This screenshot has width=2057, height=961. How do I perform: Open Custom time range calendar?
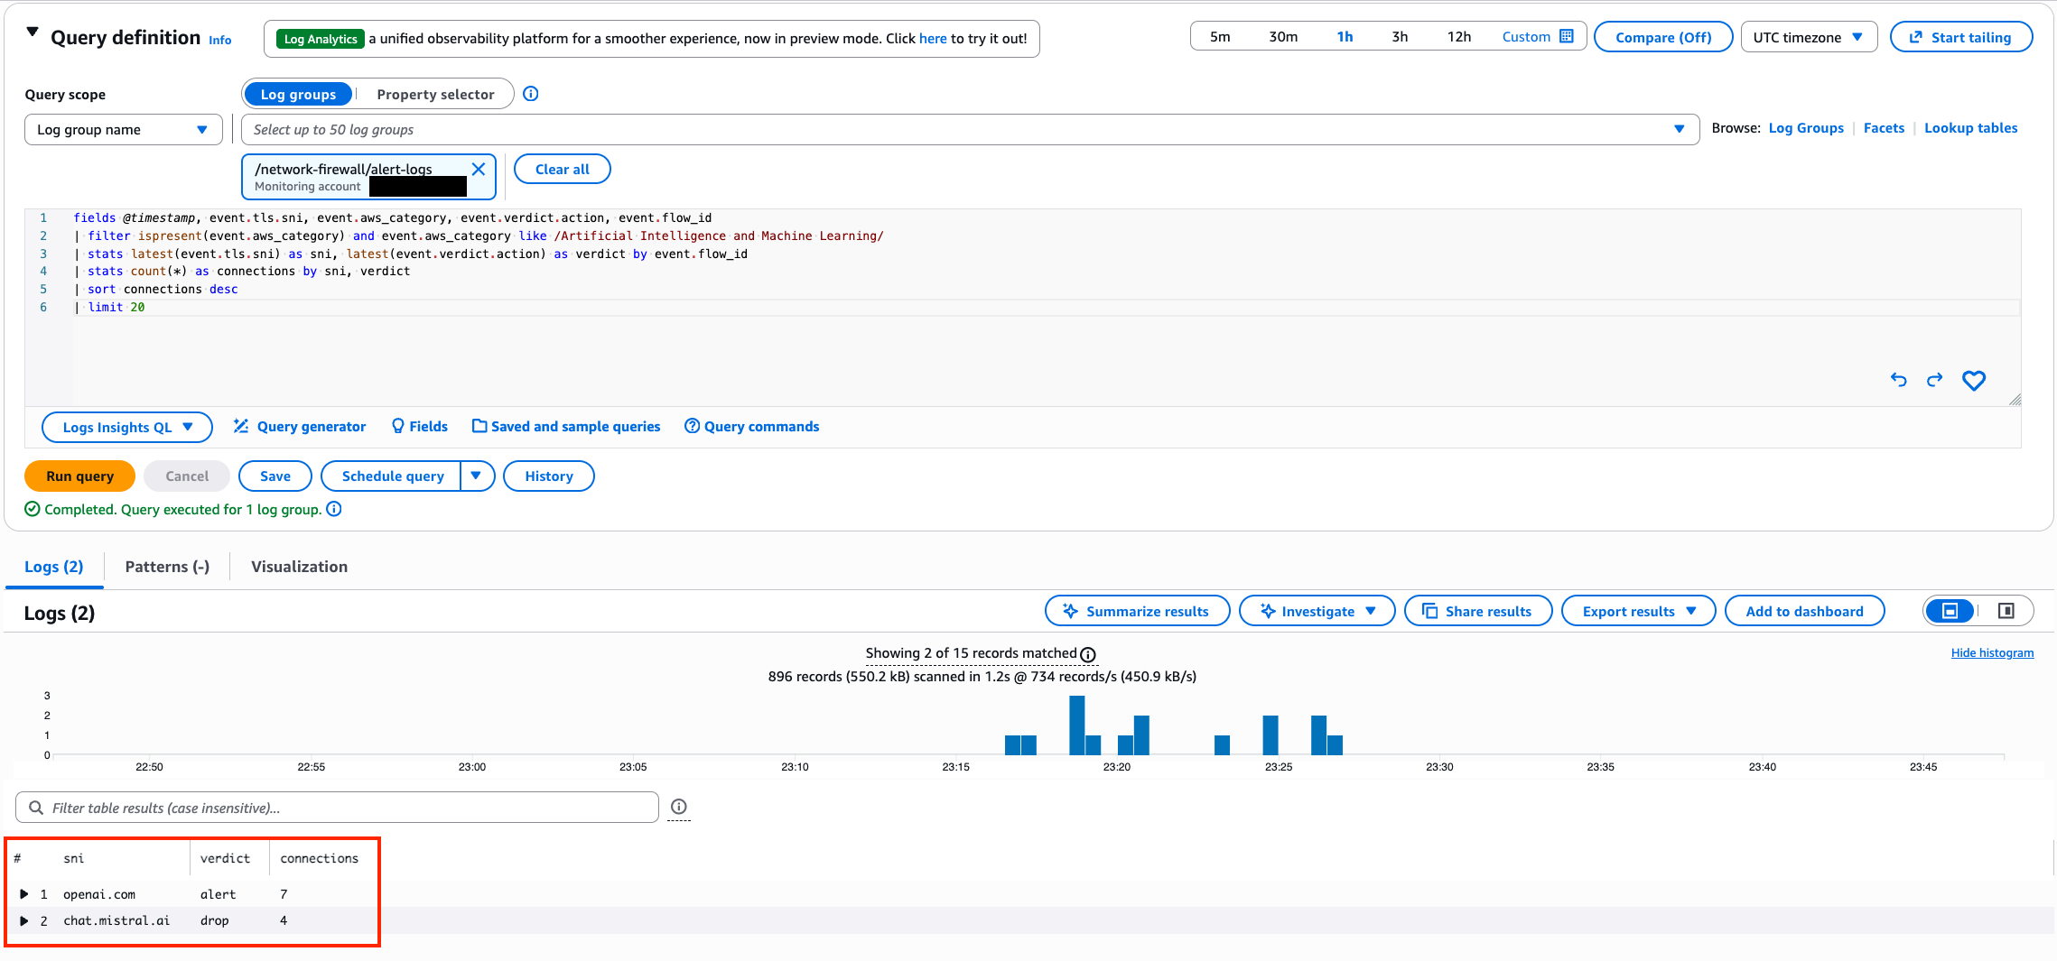[x=1538, y=37]
